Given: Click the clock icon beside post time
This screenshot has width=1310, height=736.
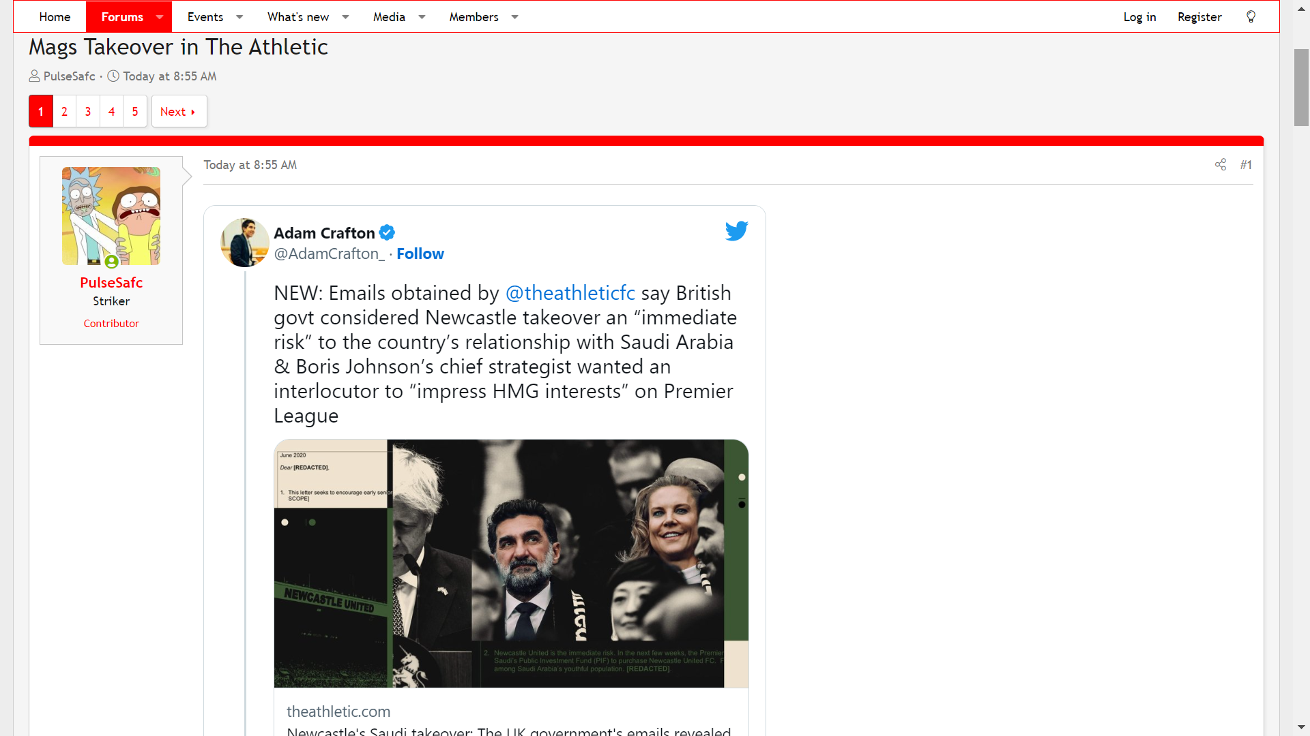Looking at the screenshot, I should pyautogui.click(x=113, y=76).
